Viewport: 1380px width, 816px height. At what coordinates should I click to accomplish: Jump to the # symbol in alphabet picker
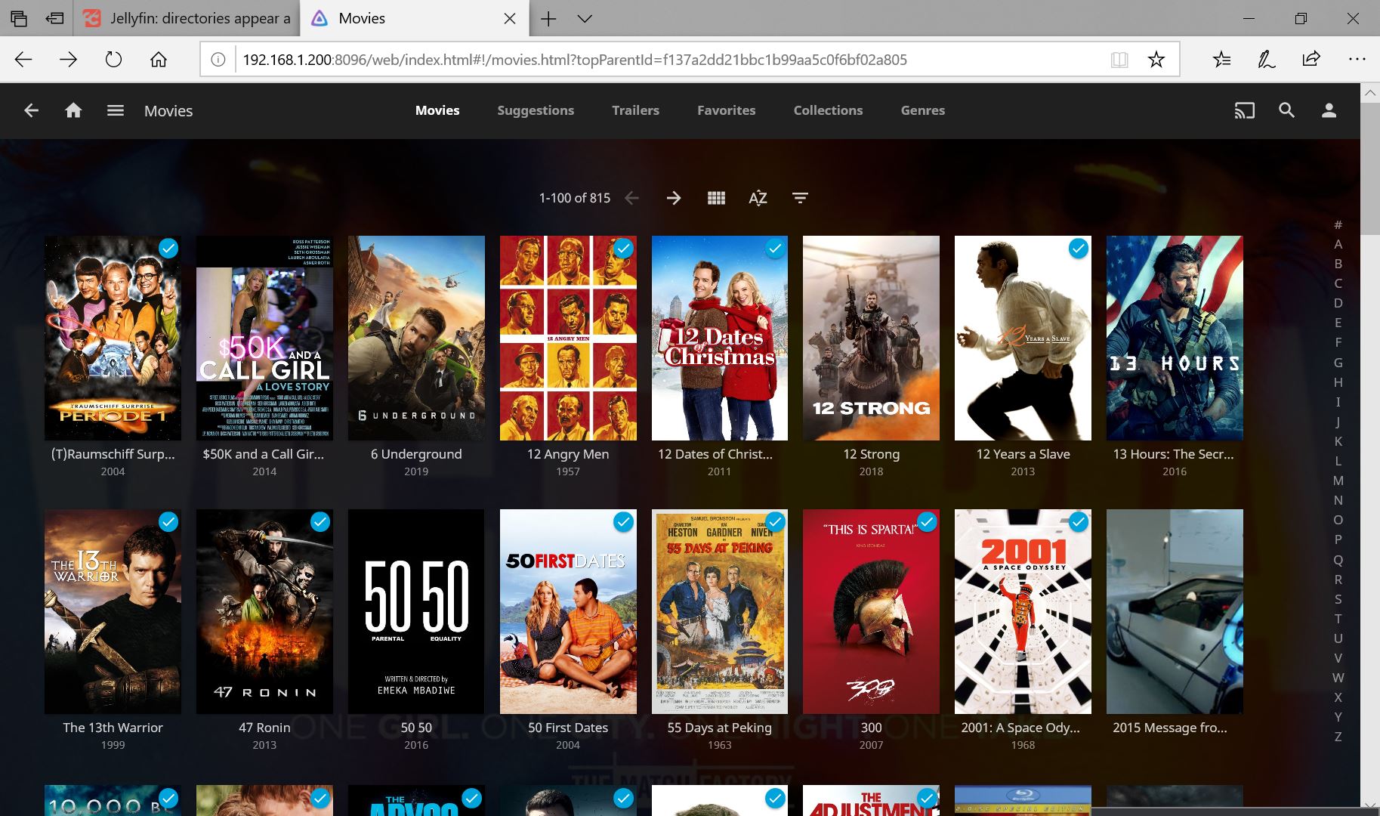pos(1338,224)
